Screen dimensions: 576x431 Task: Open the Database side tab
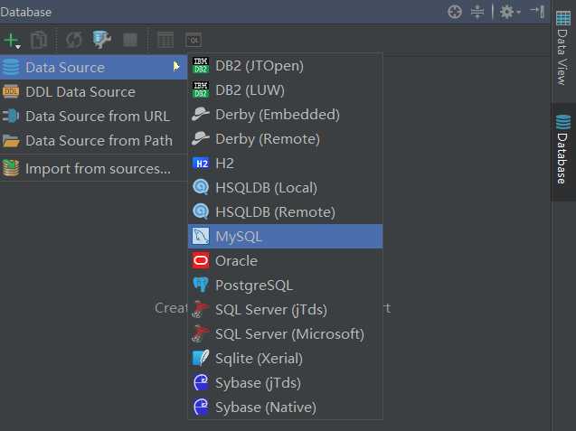(562, 150)
